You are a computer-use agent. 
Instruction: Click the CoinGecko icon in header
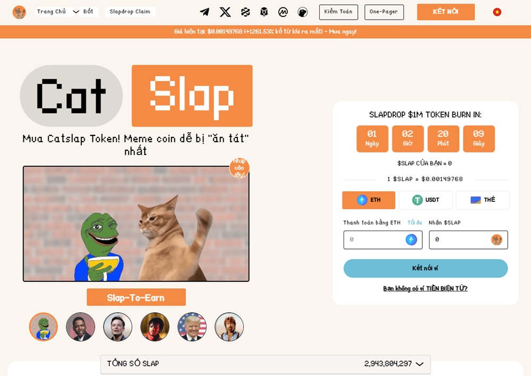point(303,12)
